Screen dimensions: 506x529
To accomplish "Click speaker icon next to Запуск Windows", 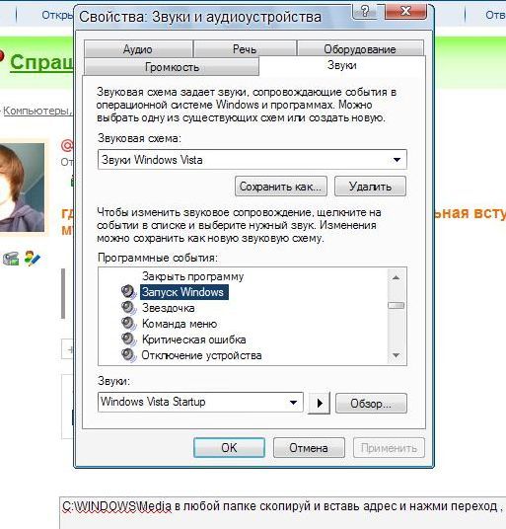I will pos(129,291).
